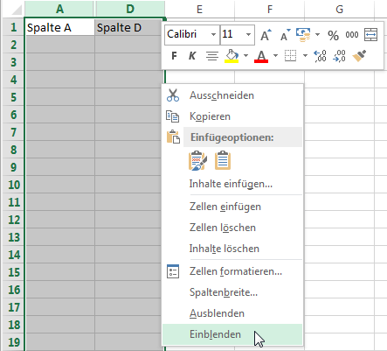
Task: Click the merge and center cells icon
Action: (370, 35)
